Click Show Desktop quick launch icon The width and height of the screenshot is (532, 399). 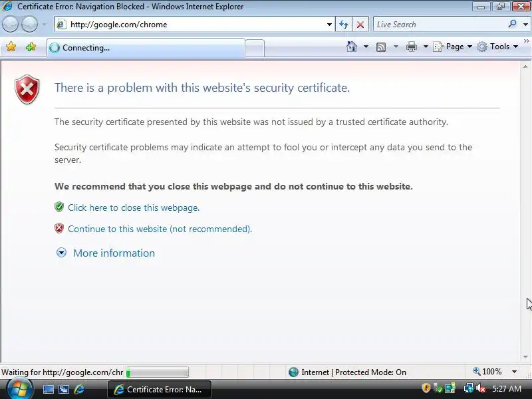(48, 389)
